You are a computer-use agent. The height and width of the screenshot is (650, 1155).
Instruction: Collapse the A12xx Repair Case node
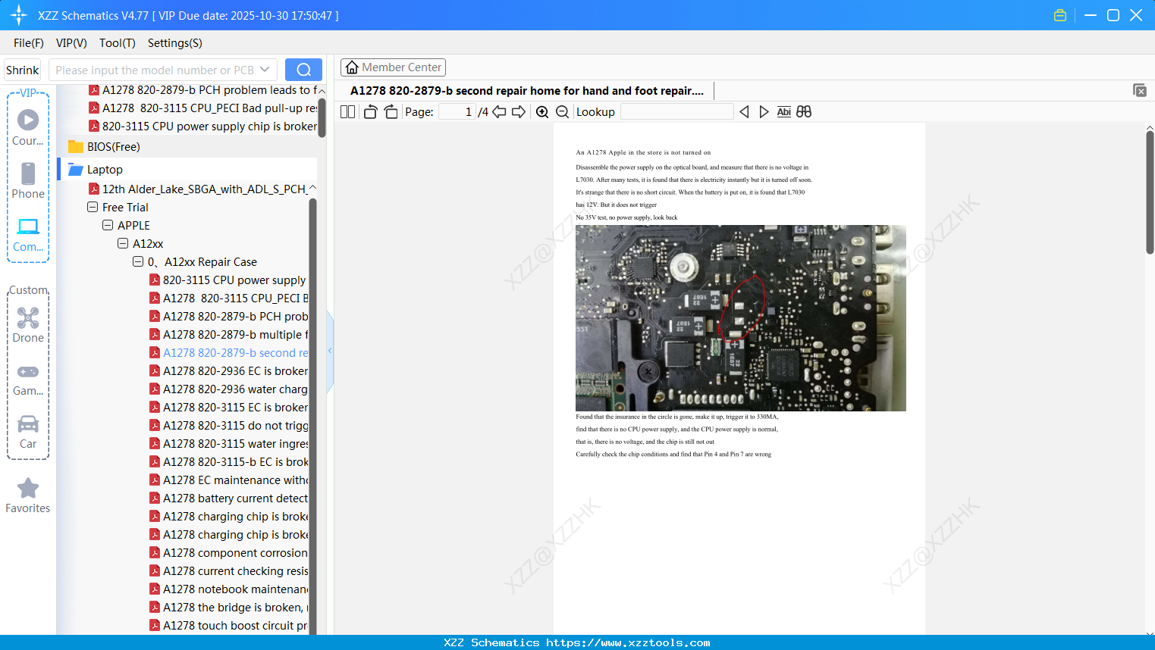click(x=138, y=262)
